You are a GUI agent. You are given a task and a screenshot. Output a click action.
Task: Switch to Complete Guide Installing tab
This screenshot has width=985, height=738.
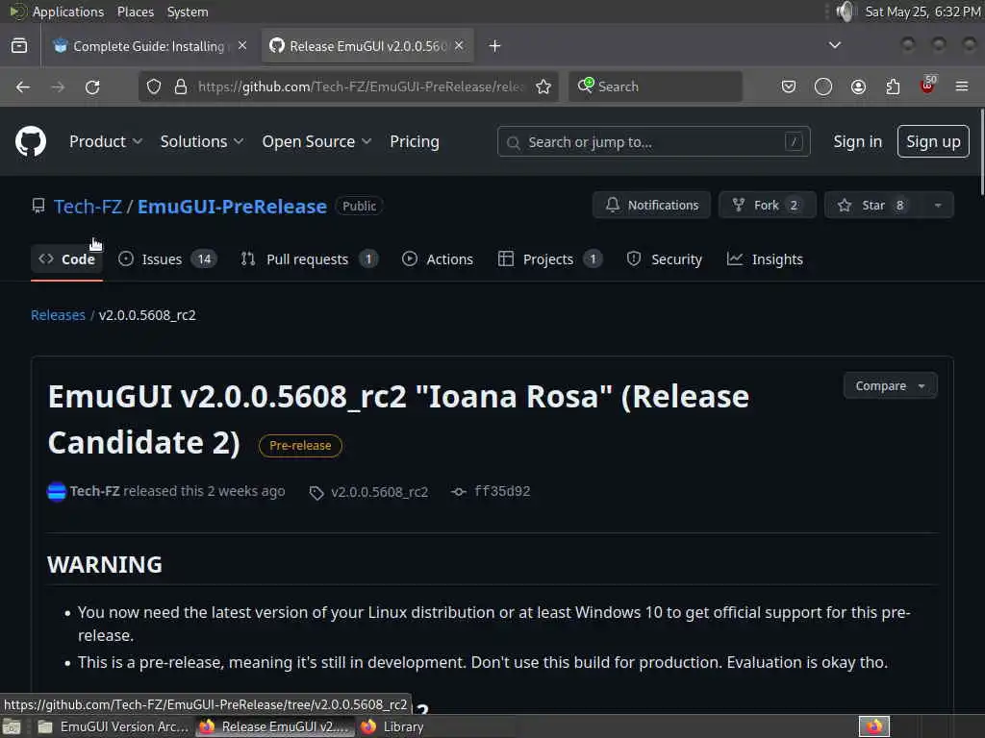(x=148, y=46)
